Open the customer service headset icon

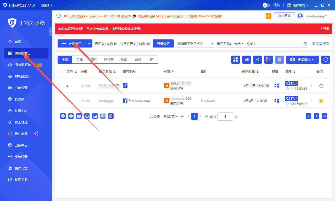pos(277,5)
